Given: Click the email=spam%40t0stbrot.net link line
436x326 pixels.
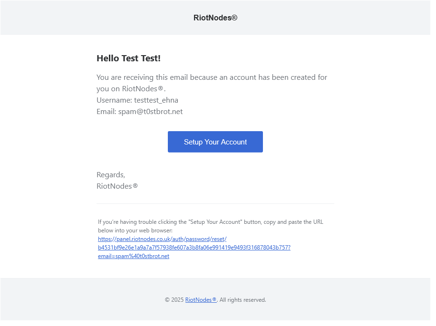Looking at the screenshot, I should (x=134, y=256).
